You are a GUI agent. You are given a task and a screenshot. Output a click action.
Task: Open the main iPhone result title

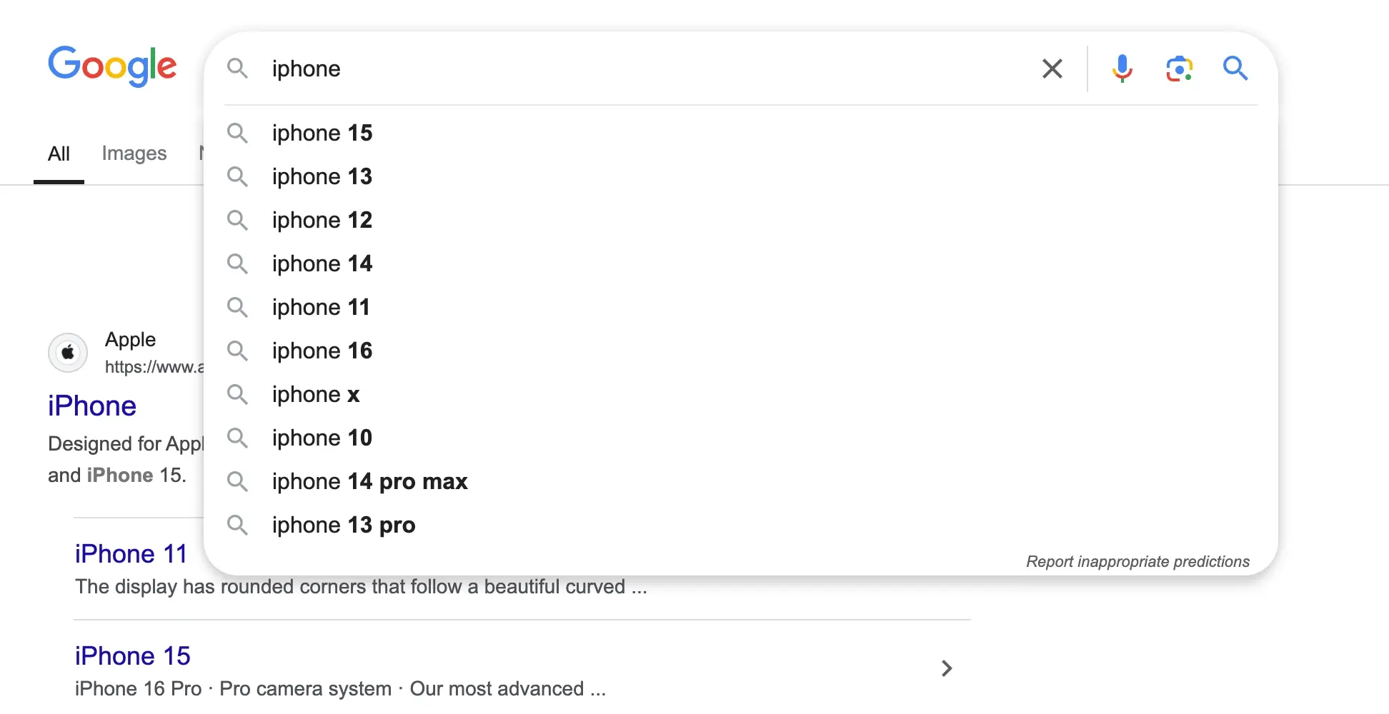click(92, 406)
